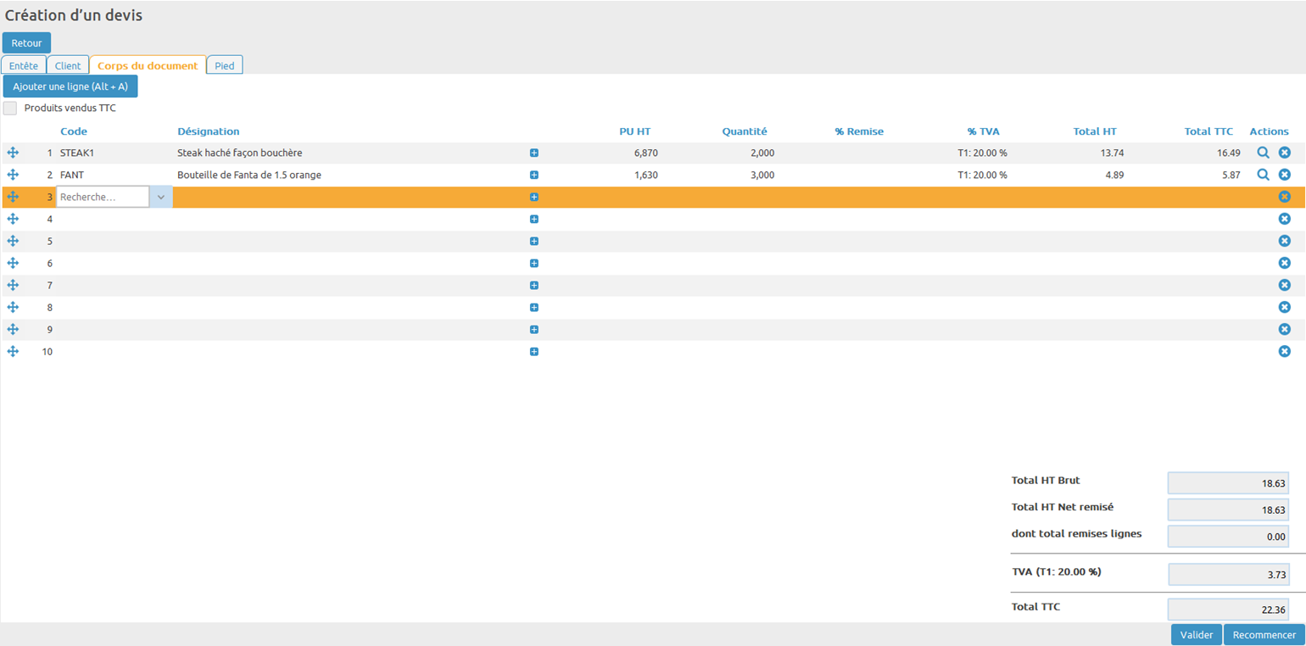Expand the highlighted row 3 plus icon

coord(534,198)
